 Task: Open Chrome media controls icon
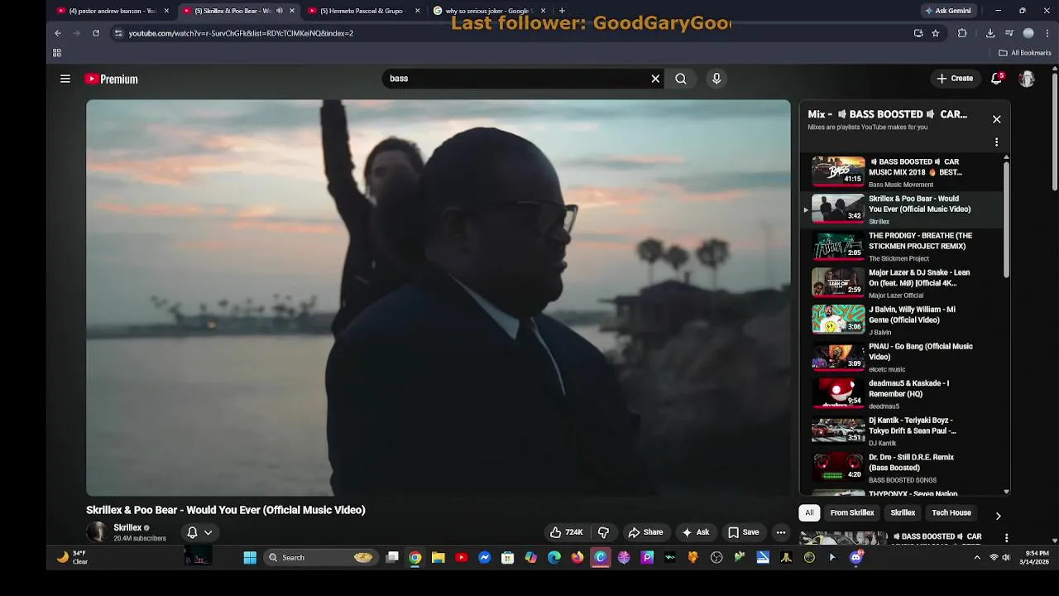(1009, 33)
